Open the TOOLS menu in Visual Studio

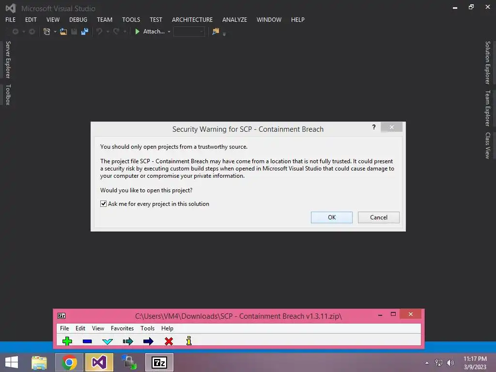click(131, 19)
